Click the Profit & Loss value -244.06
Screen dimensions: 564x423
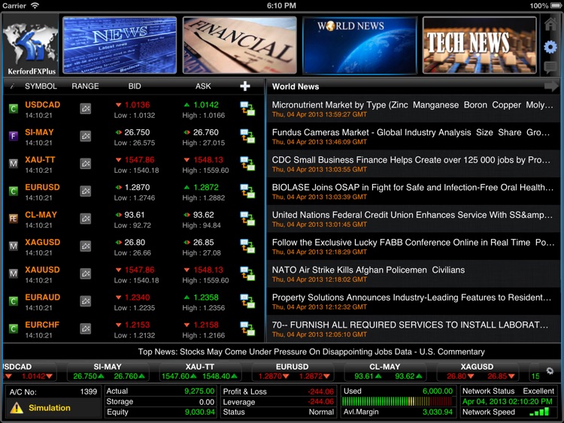pos(321,391)
